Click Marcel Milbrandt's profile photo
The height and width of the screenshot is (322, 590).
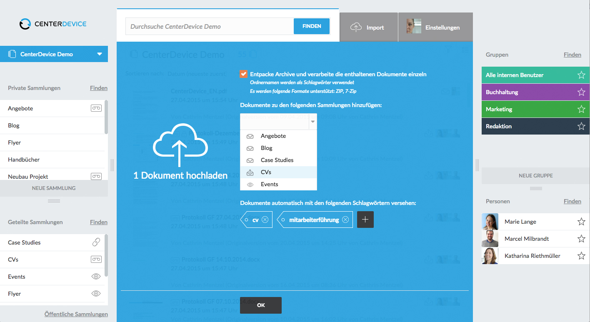click(x=490, y=239)
